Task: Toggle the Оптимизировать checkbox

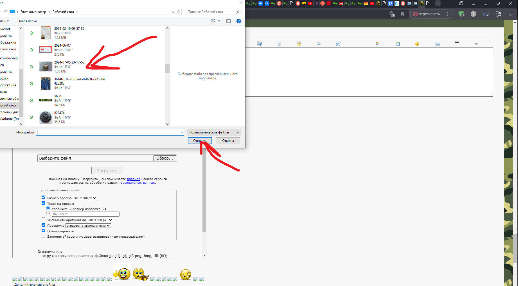Action: coord(43,231)
